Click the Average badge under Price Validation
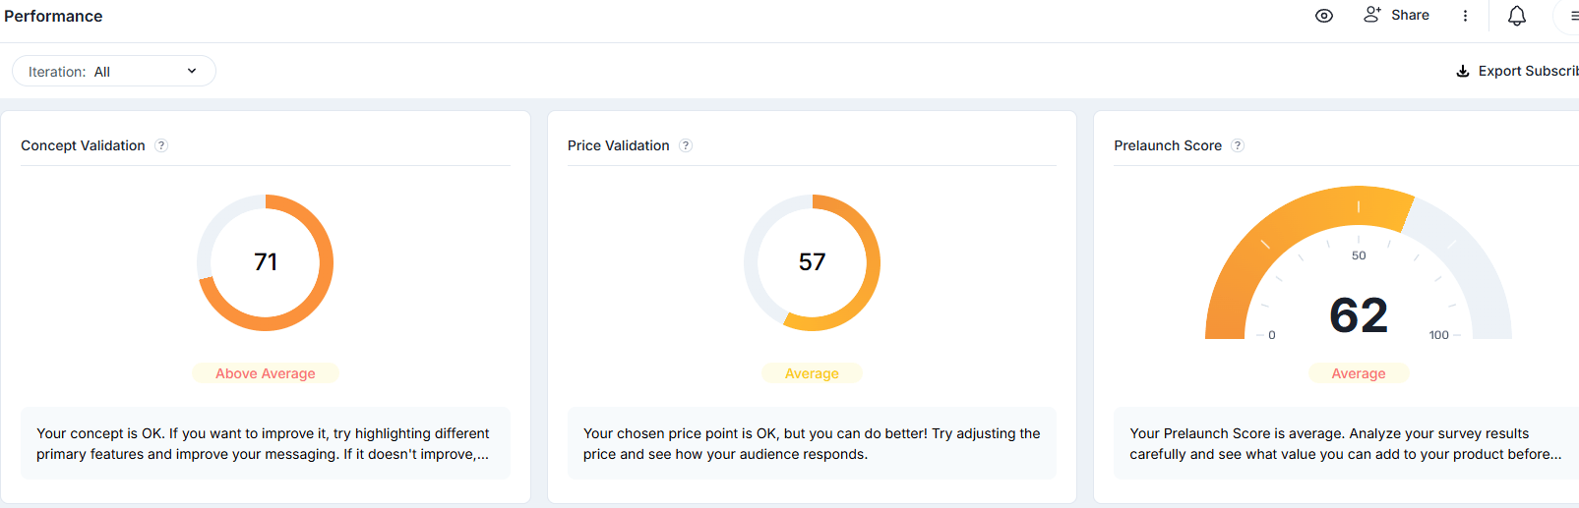This screenshot has width=1579, height=508. pyautogui.click(x=812, y=373)
